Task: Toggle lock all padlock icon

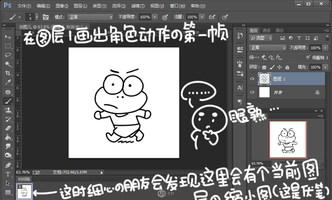Action: tap(287, 67)
